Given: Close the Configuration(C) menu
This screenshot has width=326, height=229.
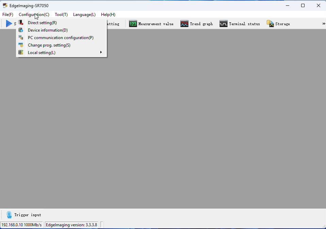Looking at the screenshot, I should pos(34,15).
